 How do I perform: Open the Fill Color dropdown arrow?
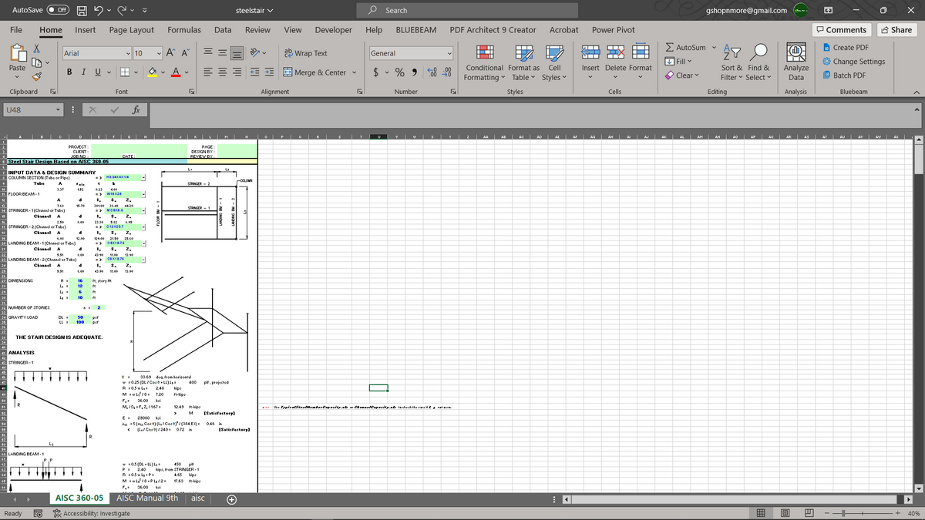point(164,72)
